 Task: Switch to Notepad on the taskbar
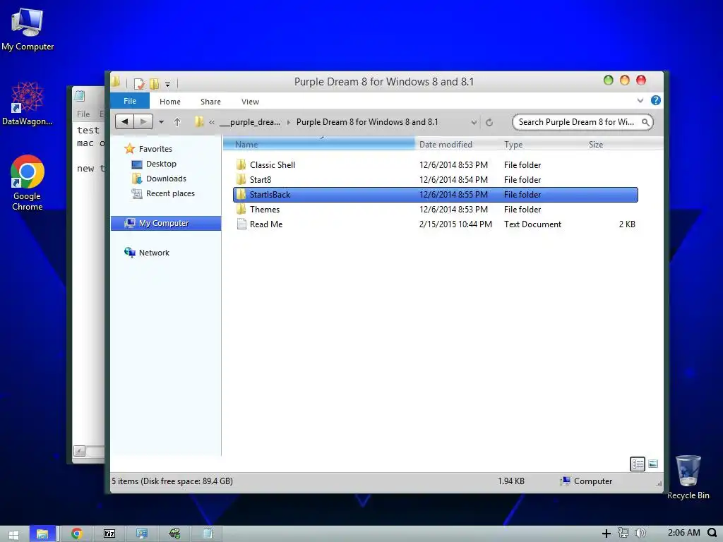pyautogui.click(x=208, y=534)
